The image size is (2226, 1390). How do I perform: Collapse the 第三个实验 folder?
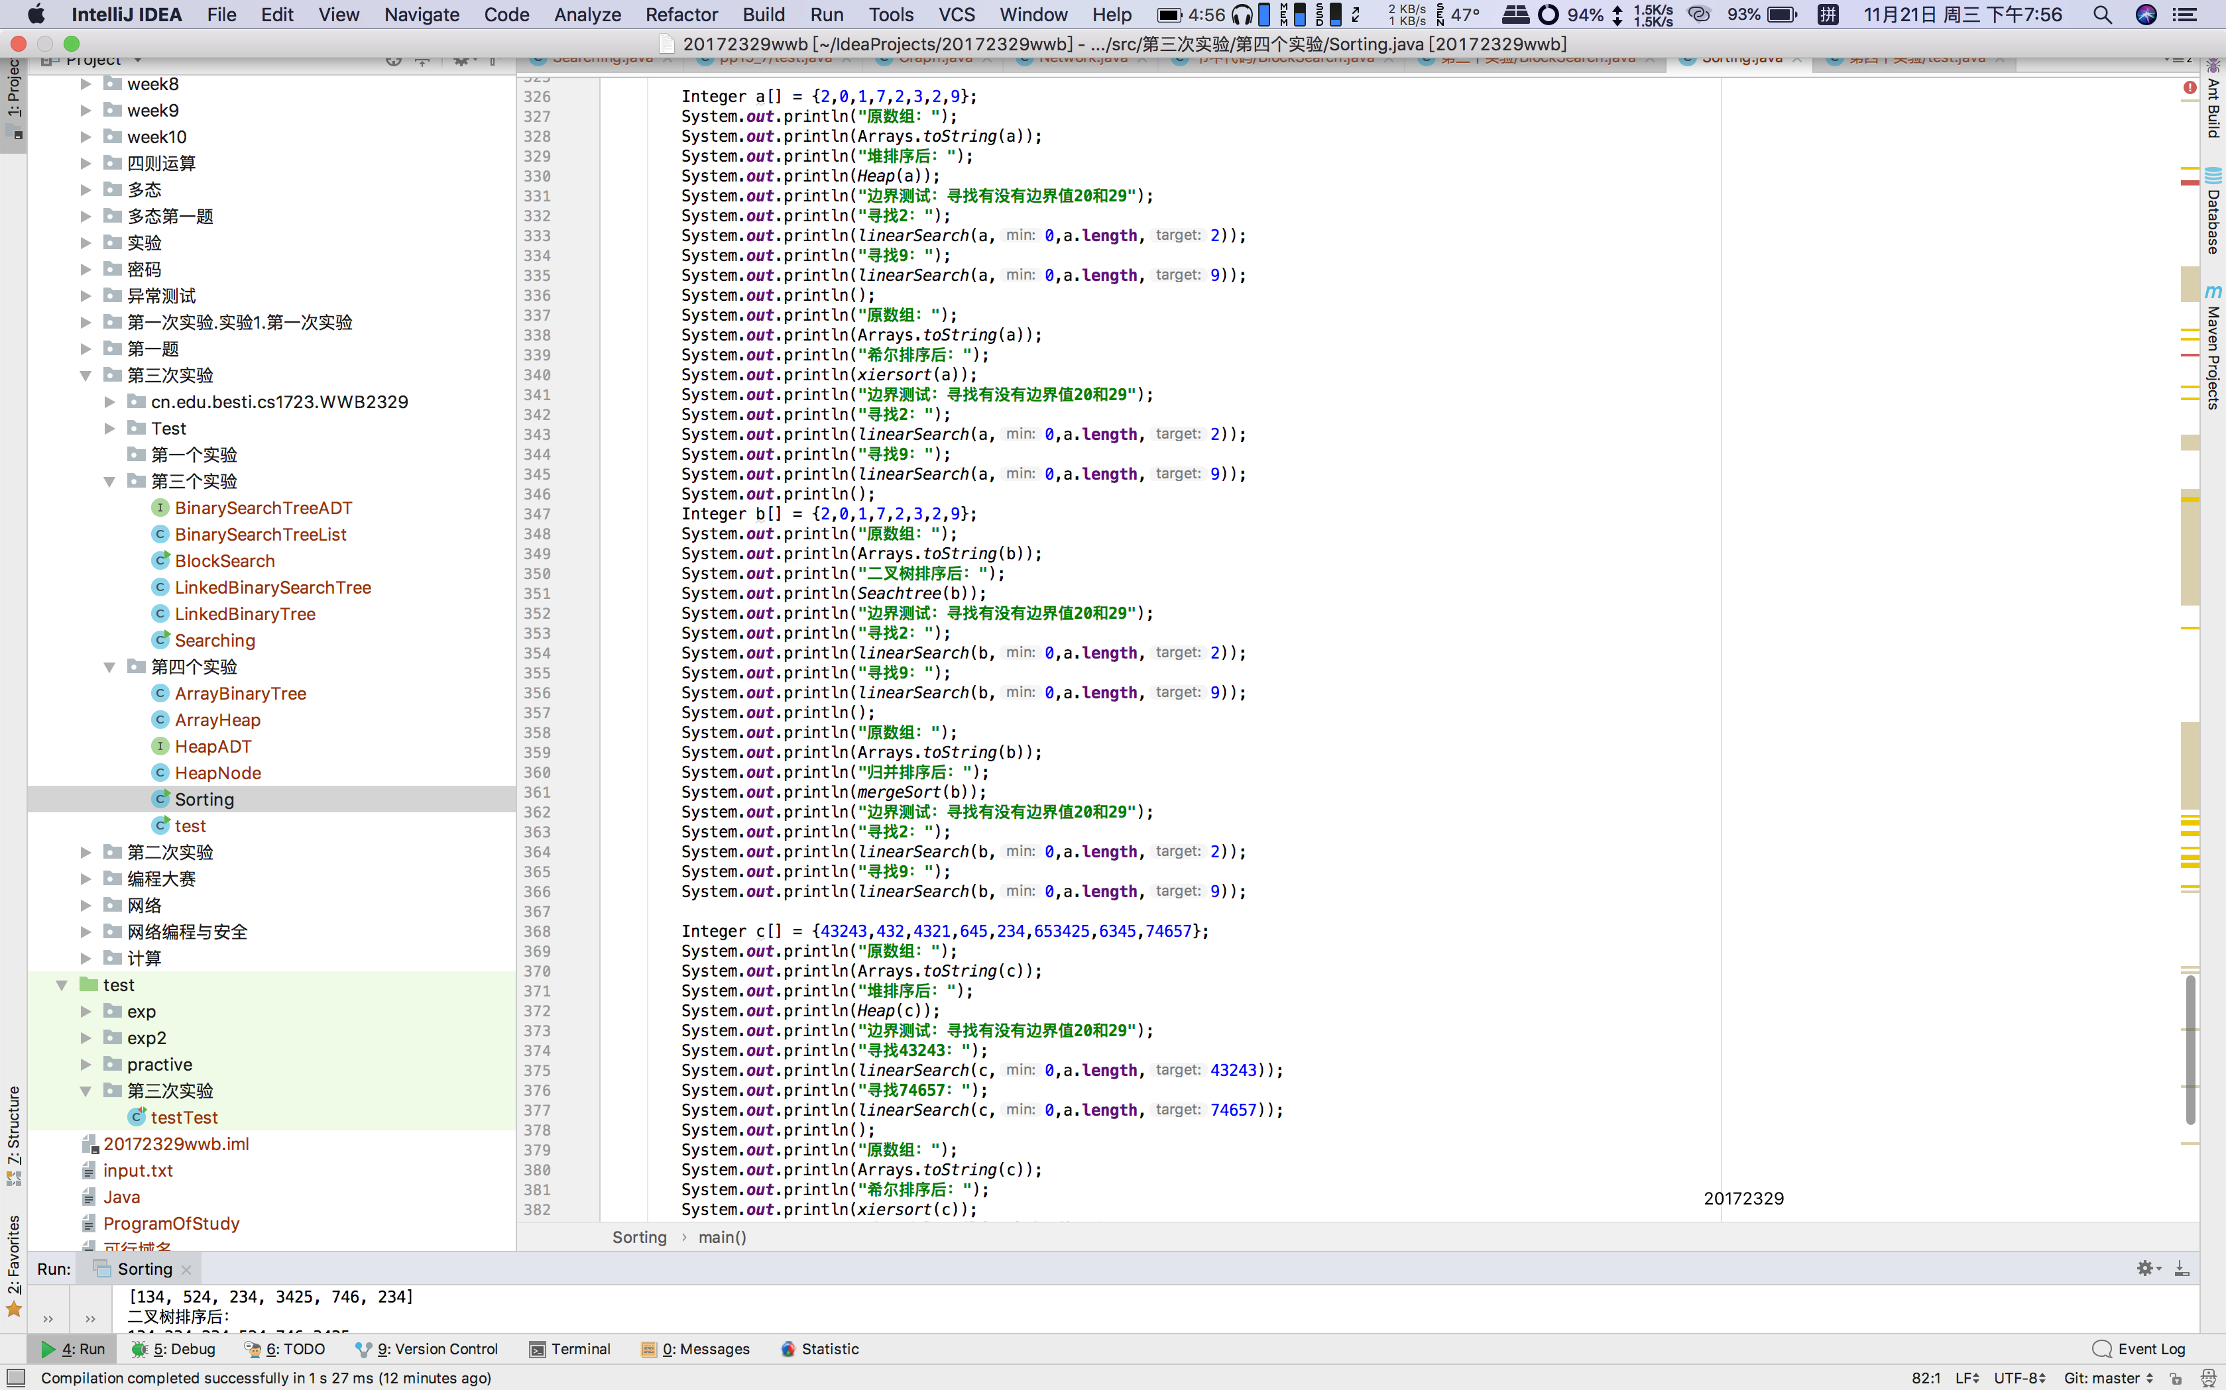pos(109,481)
